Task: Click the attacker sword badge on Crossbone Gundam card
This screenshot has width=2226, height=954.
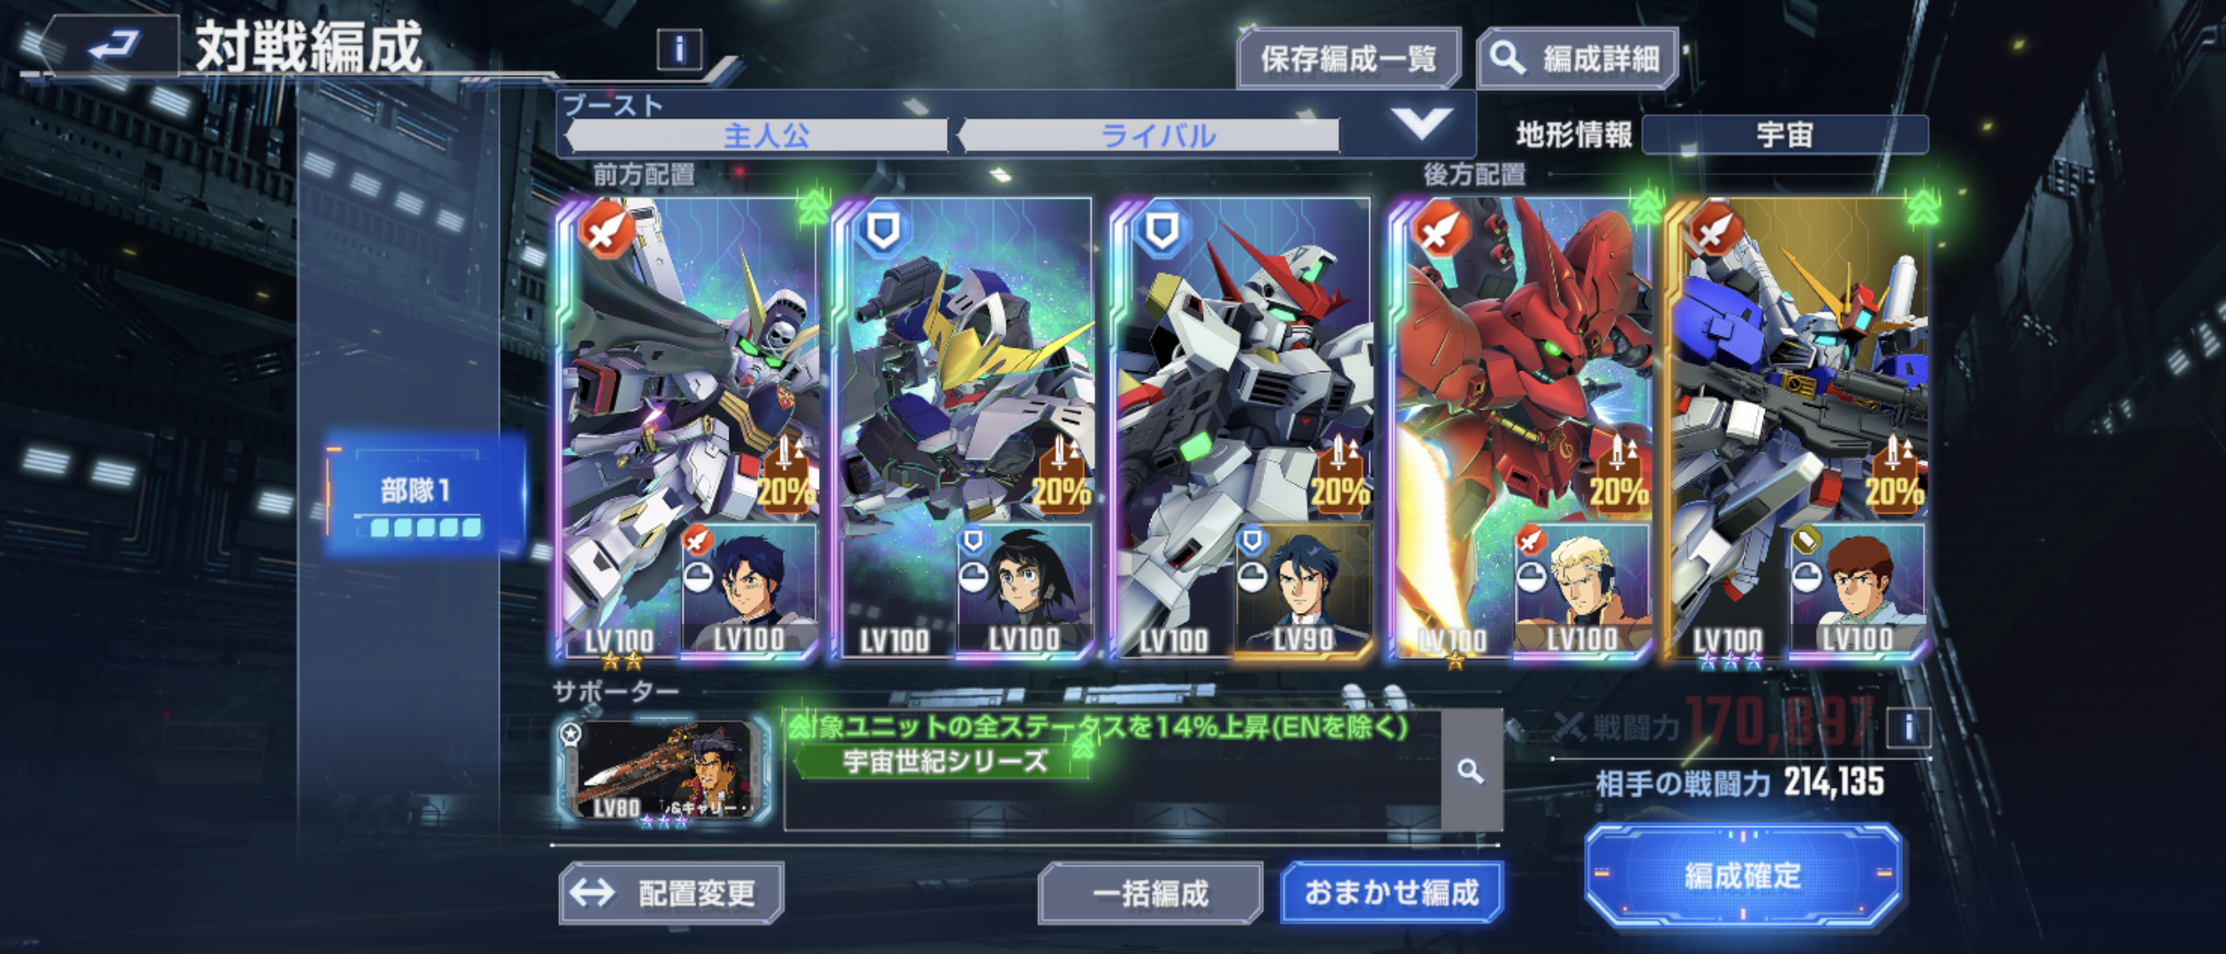Action: 606,230
